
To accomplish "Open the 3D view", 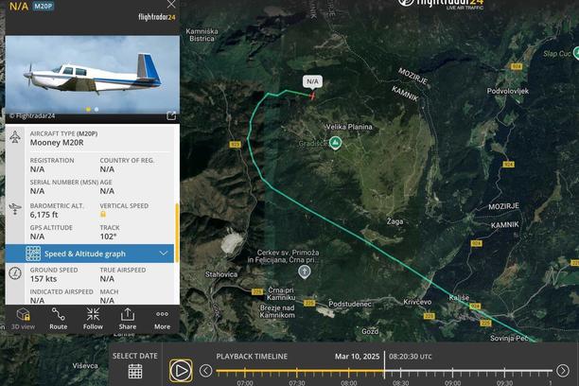I will [23, 319].
